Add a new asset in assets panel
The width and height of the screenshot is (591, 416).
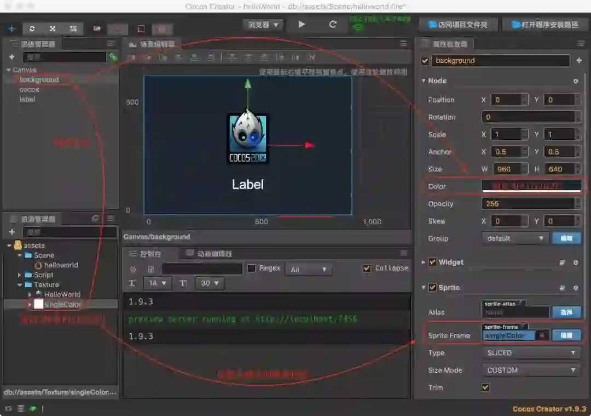tap(11, 232)
